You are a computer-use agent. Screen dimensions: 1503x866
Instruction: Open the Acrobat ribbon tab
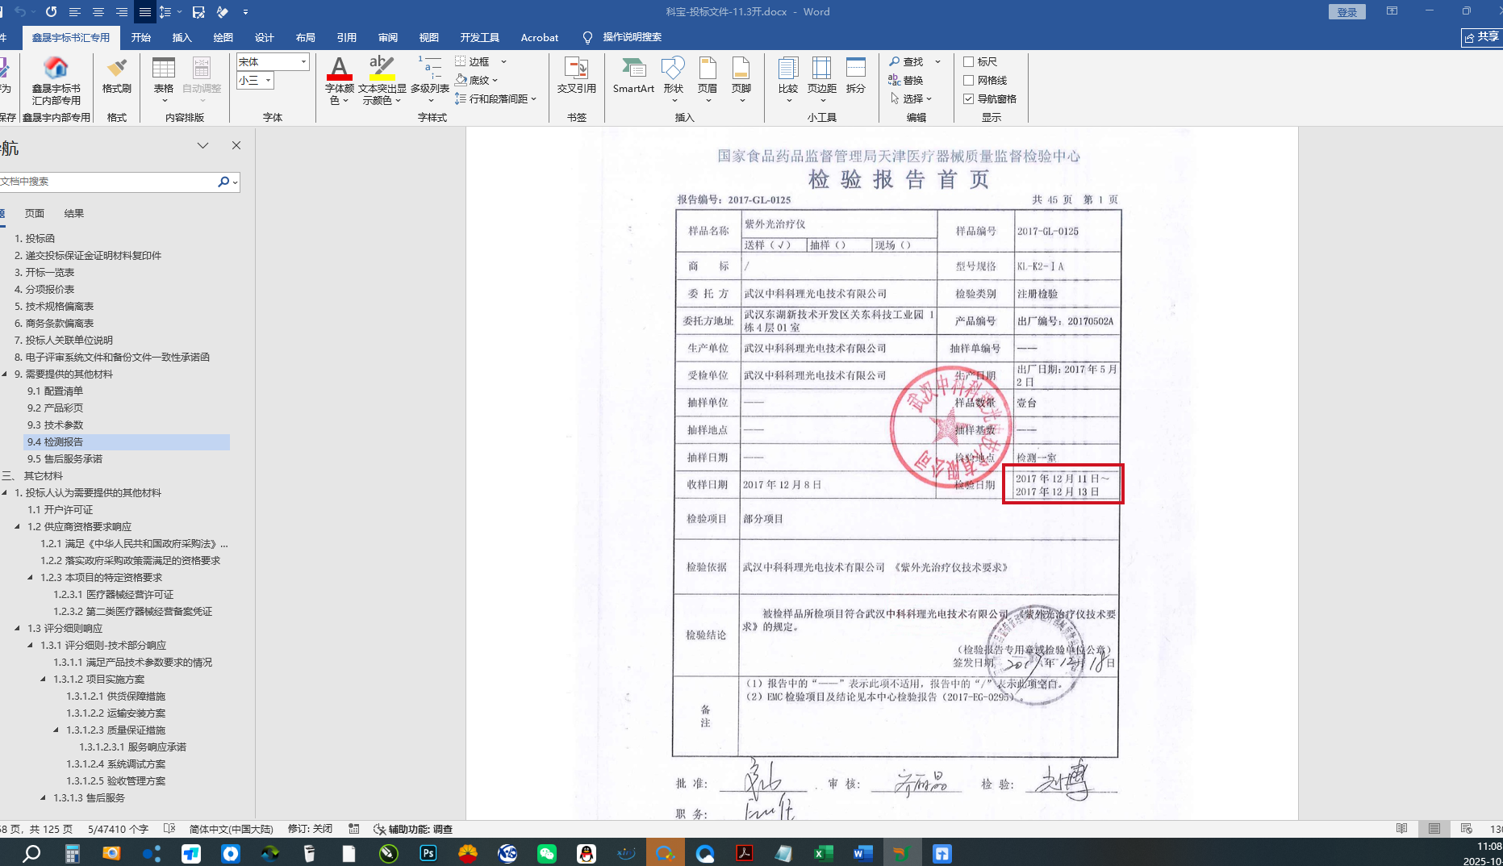[540, 37]
